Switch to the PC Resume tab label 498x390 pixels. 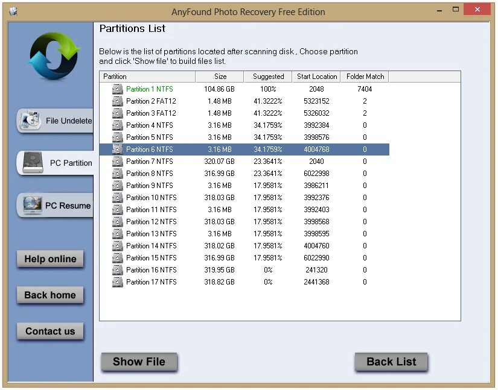tap(68, 206)
